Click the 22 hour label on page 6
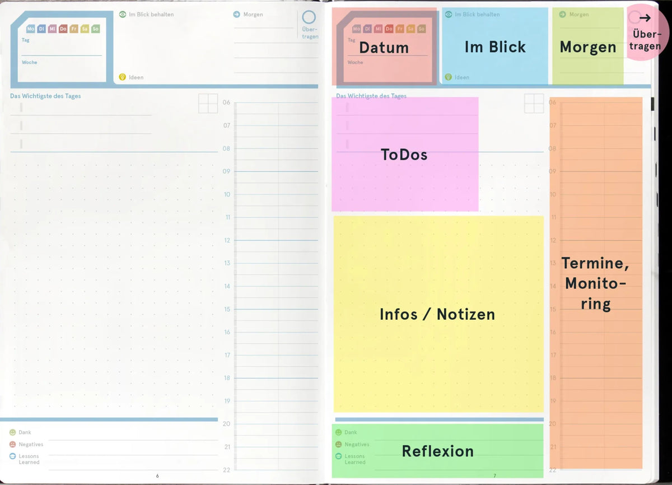 (227, 470)
